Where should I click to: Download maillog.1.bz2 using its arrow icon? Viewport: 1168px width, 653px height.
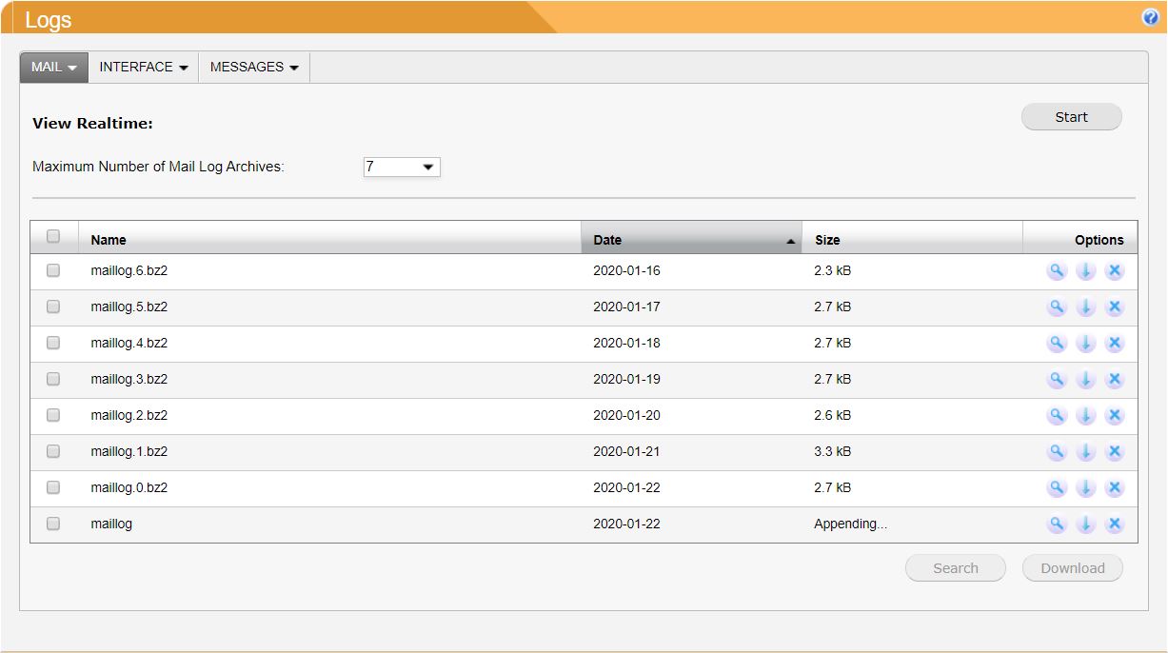tap(1085, 452)
